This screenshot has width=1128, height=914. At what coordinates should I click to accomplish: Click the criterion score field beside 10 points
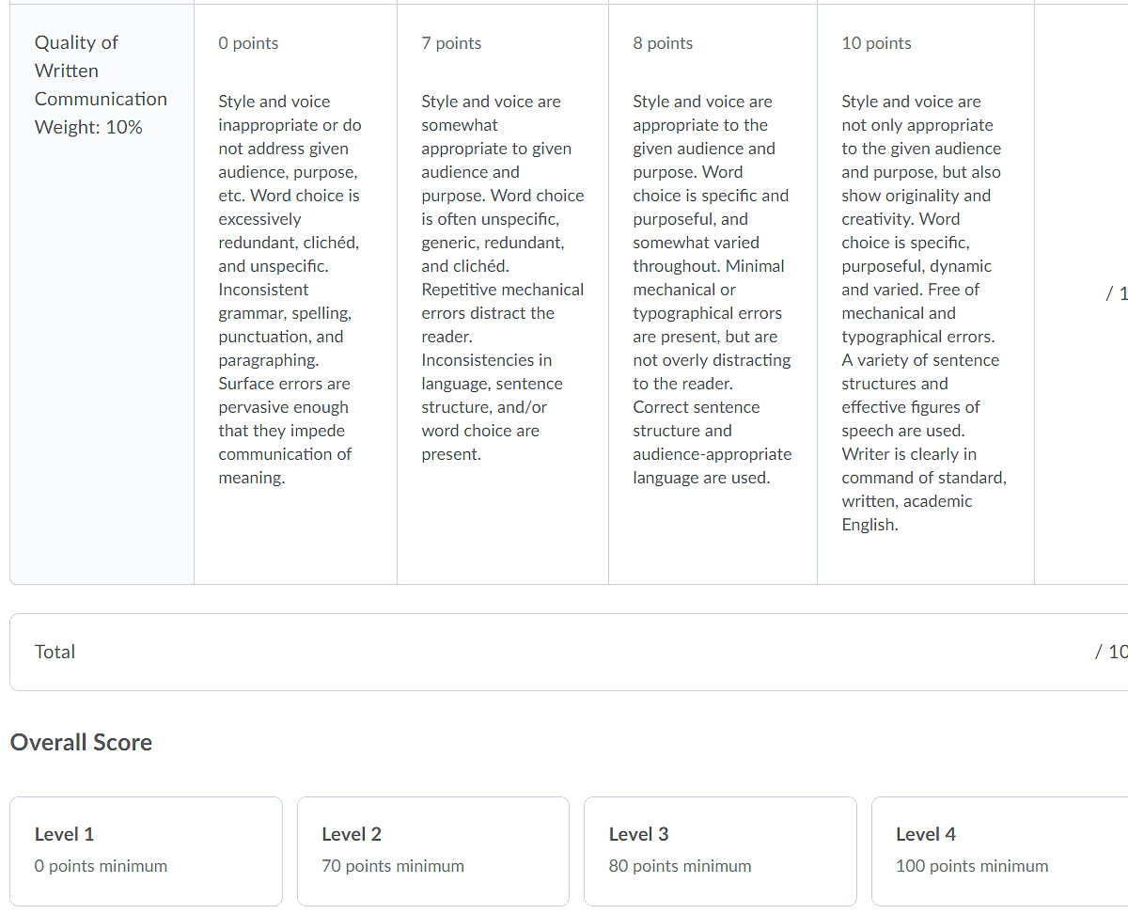tap(1116, 293)
